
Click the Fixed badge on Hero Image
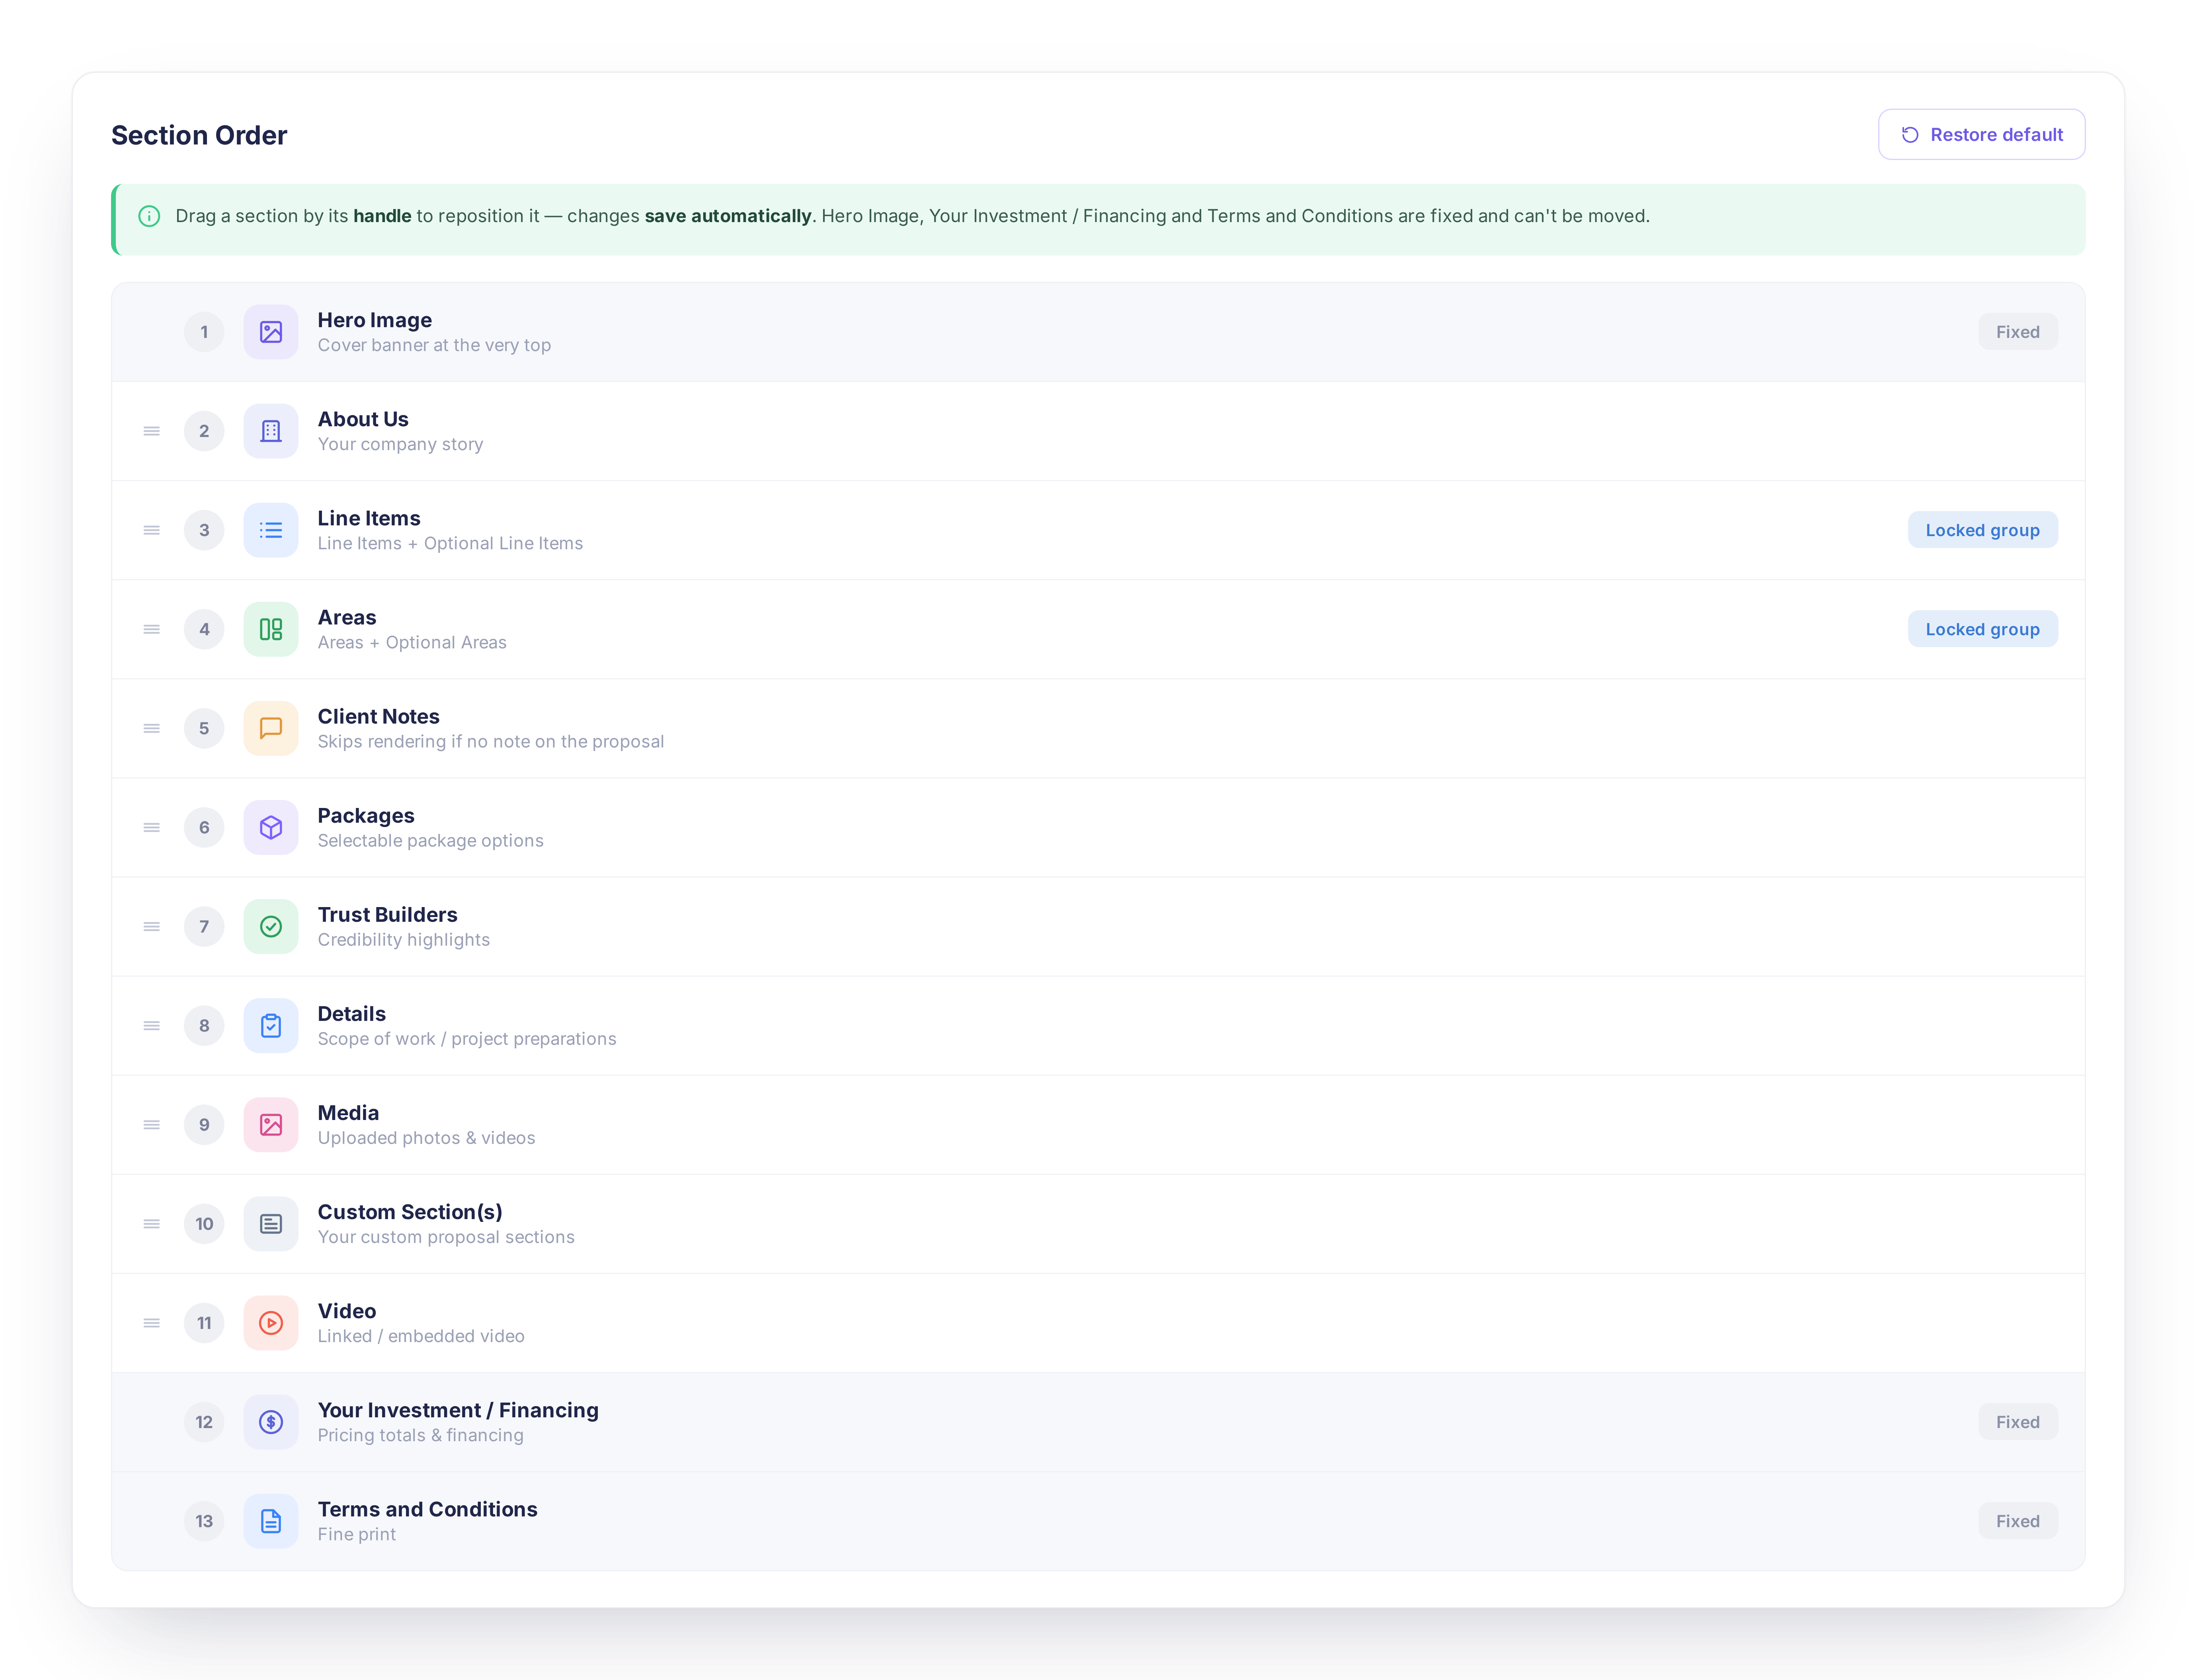2017,332
